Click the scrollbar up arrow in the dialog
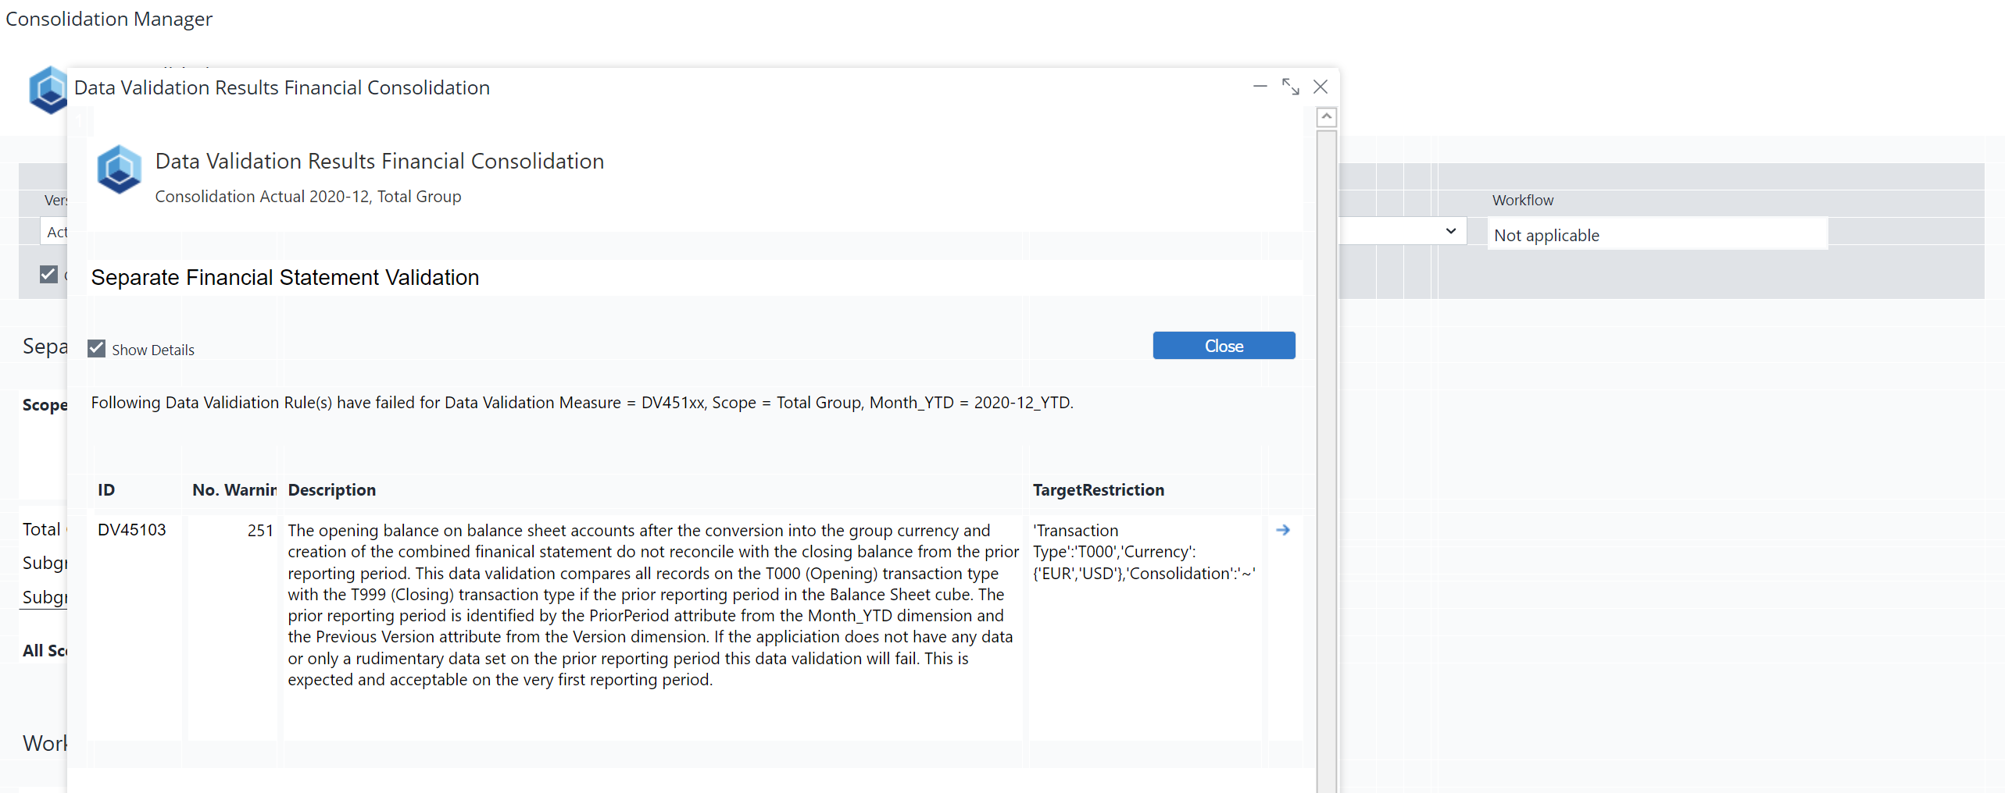The height and width of the screenshot is (793, 2005). point(1326,117)
